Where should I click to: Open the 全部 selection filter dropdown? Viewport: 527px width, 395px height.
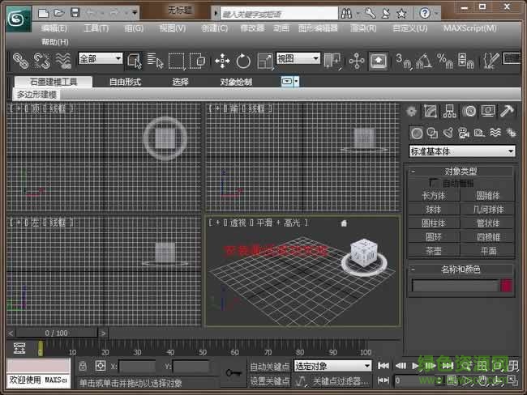100,59
